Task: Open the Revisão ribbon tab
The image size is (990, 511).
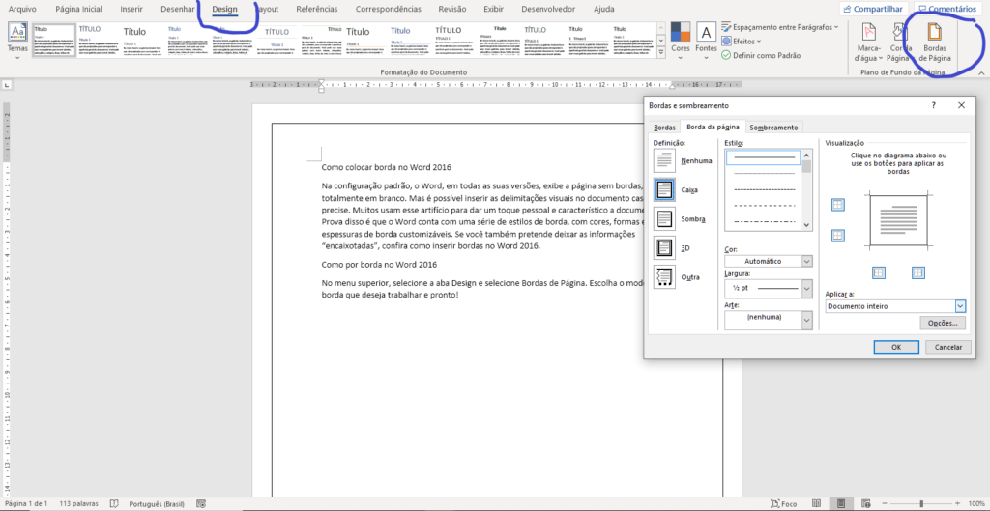Action: tap(452, 10)
